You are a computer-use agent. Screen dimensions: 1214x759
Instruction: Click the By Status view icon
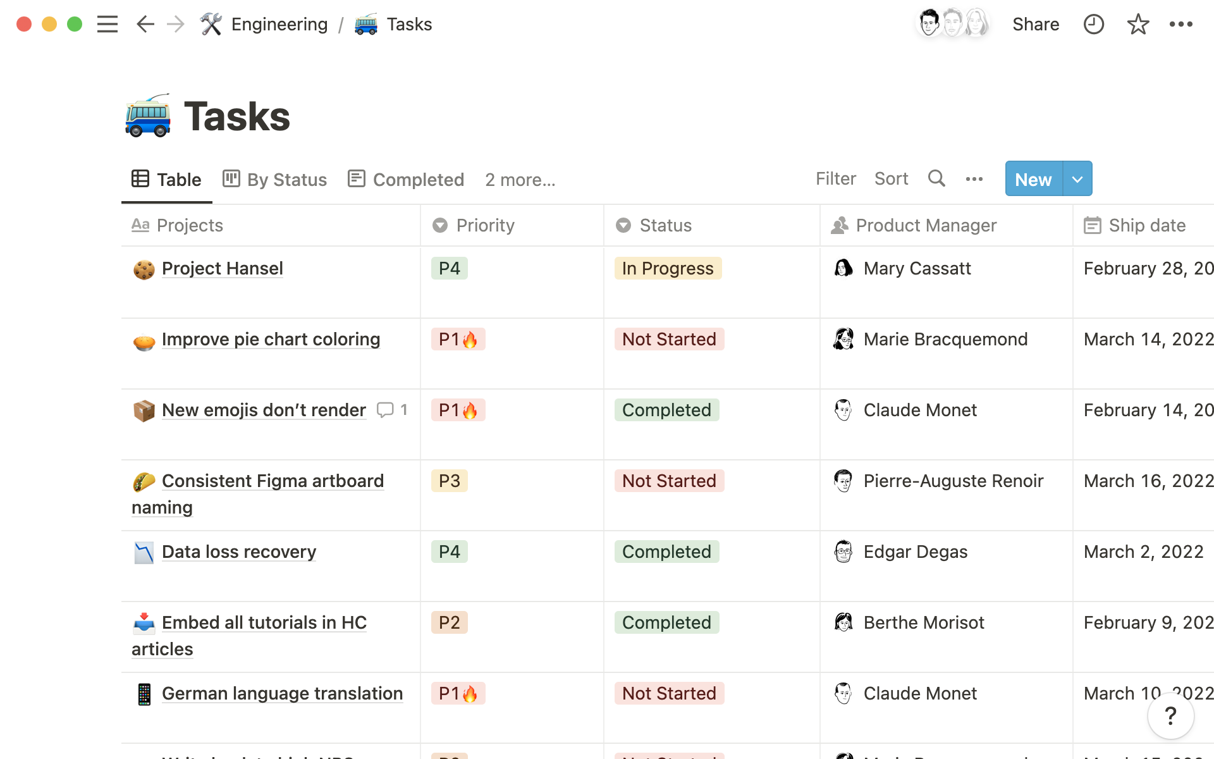click(x=231, y=178)
